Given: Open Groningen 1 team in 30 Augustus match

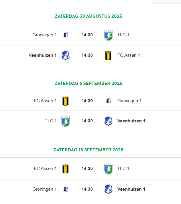Looking at the screenshot, I should pyautogui.click(x=44, y=35).
